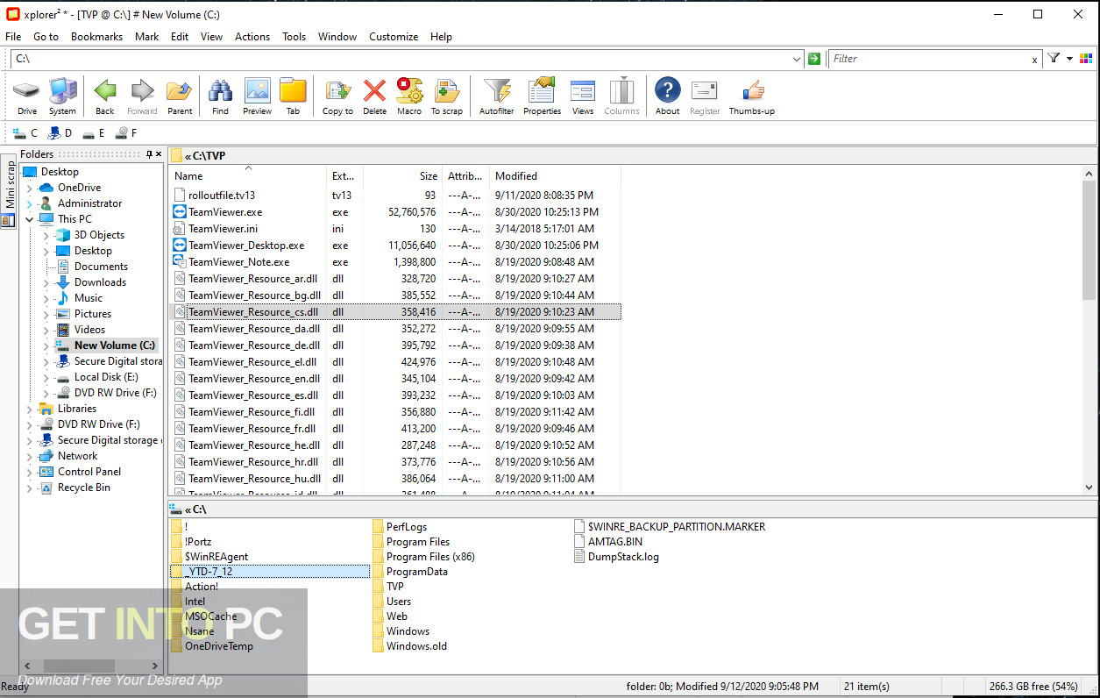Select TeamViewer_Resource_de.dll file
The height and width of the screenshot is (698, 1100).
[254, 345]
